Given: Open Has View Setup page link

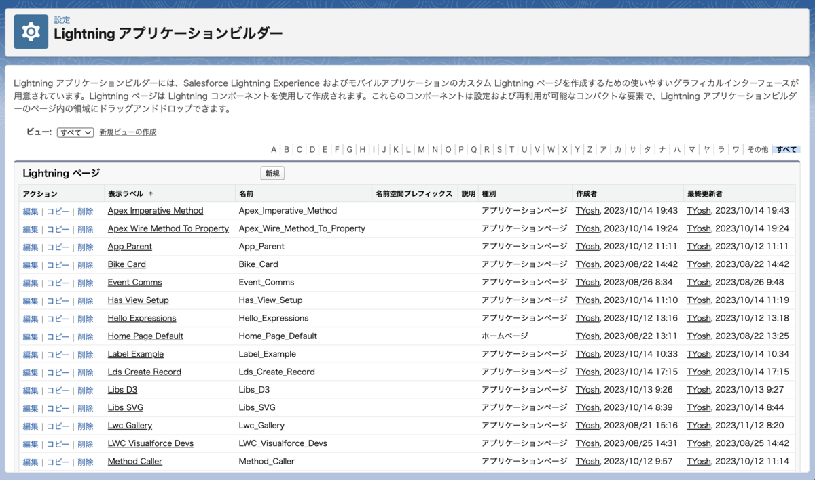Looking at the screenshot, I should 138,300.
